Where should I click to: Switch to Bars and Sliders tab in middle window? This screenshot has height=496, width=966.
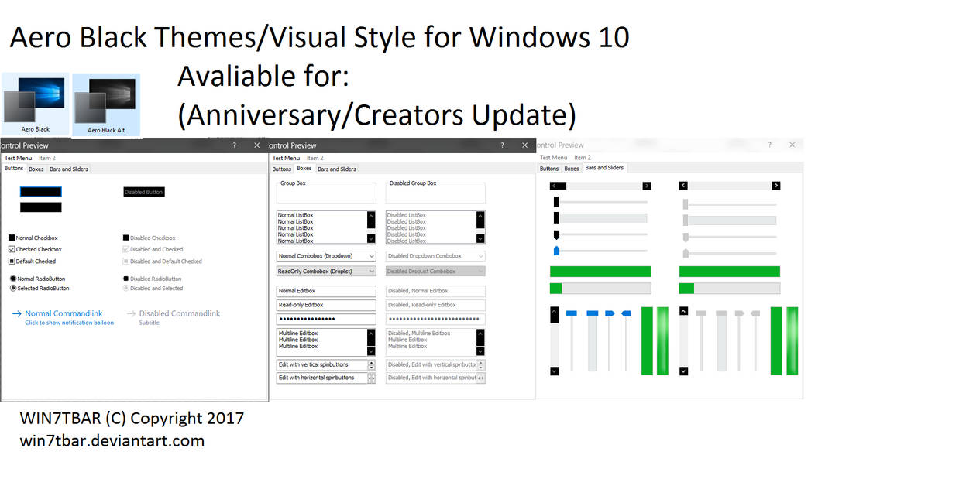coord(337,169)
